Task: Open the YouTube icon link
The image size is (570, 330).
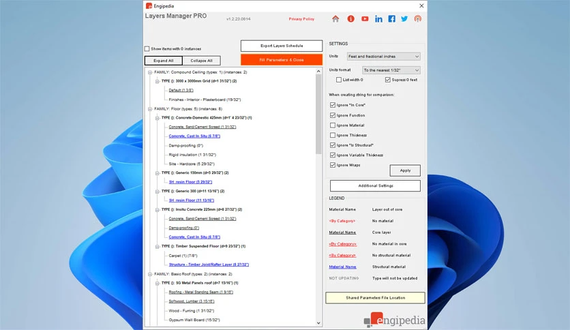Action: click(365, 19)
